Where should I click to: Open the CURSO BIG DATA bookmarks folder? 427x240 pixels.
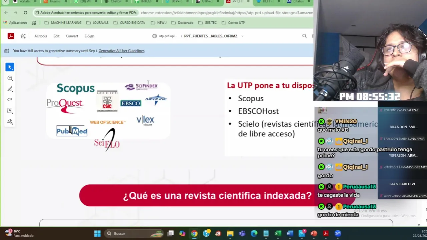(129, 23)
